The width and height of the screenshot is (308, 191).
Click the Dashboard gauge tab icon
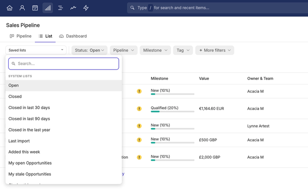pyautogui.click(x=62, y=36)
